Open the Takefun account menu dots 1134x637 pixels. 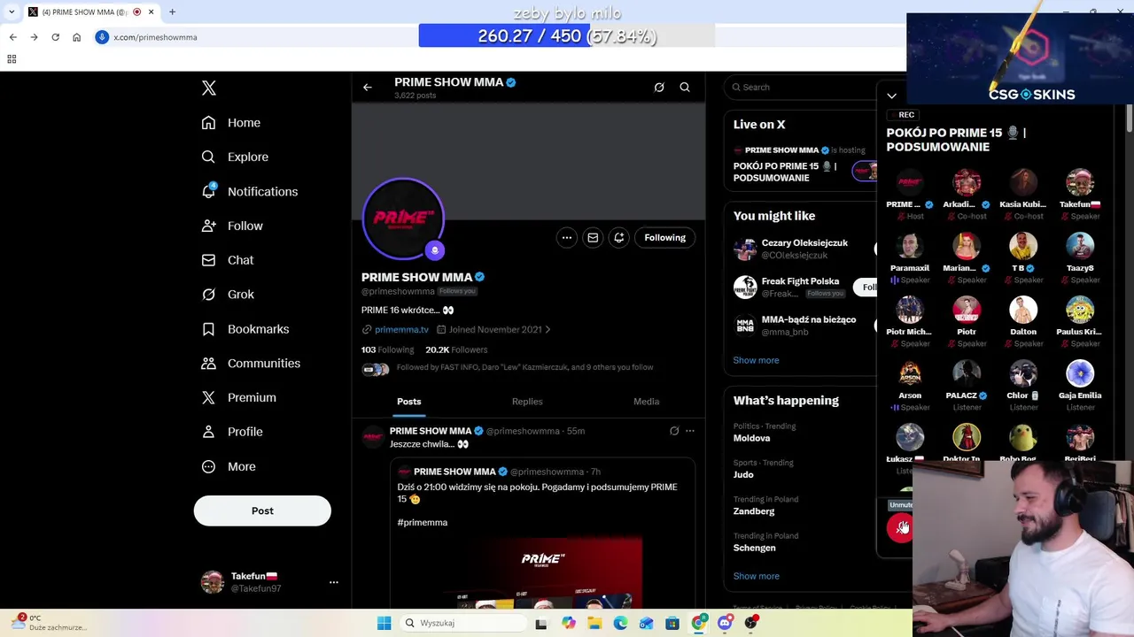[x=334, y=582]
